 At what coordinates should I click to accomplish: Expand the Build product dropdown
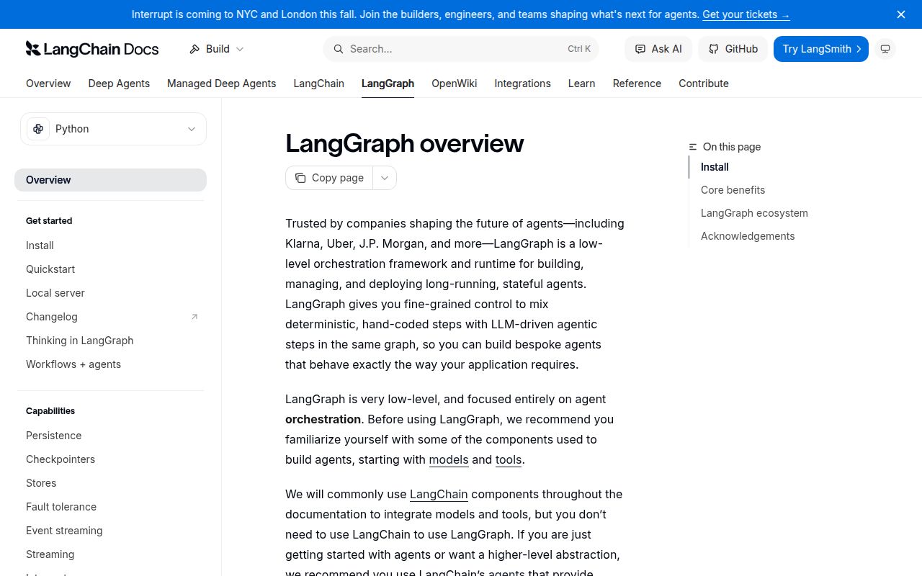point(217,49)
